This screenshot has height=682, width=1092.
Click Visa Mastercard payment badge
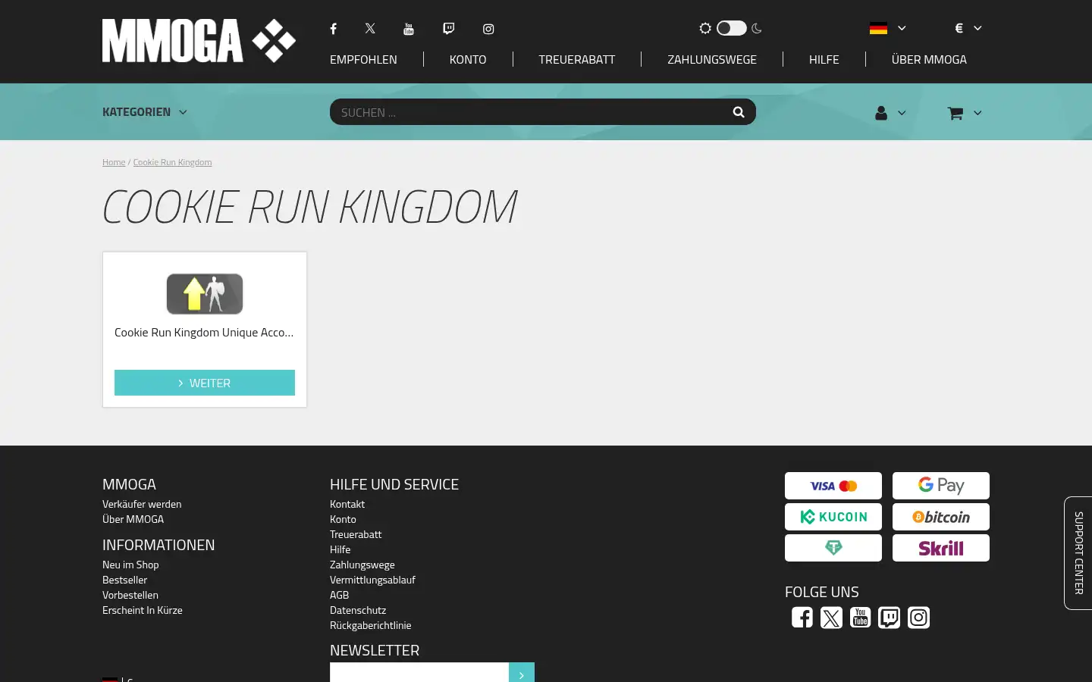coord(833,486)
